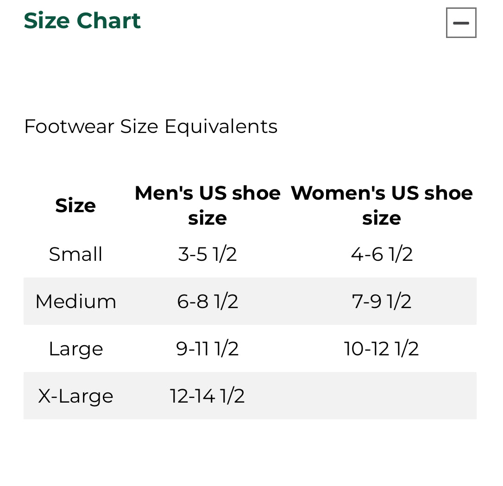Viewport: 503px width, 486px height.
Task: Select the Size column header
Action: click(75, 205)
